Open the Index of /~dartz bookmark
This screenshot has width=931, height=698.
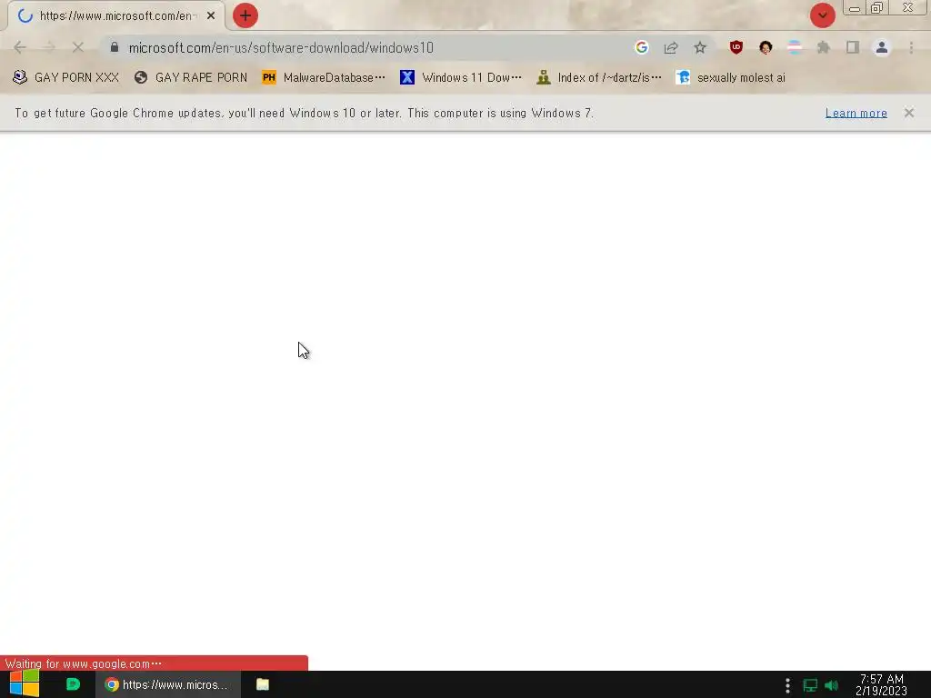pos(598,78)
